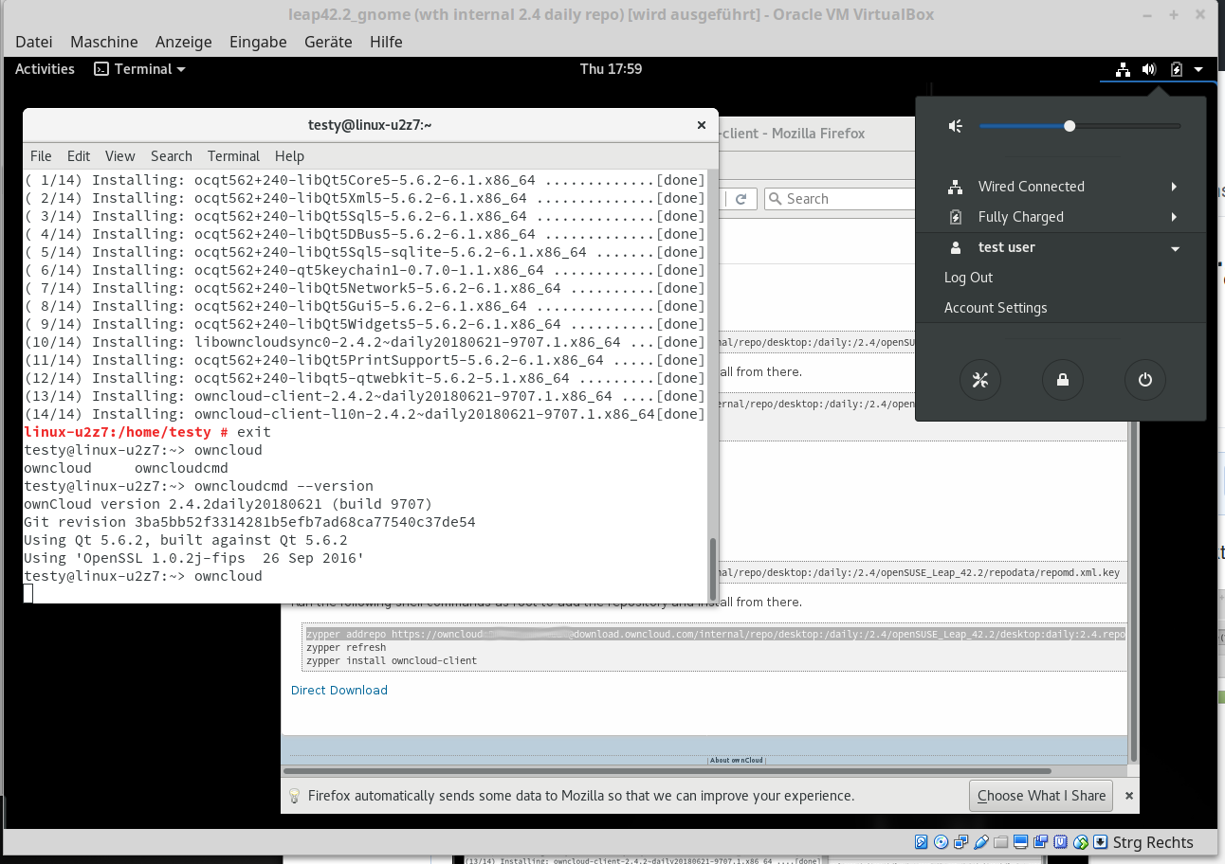
Task: Collapse the test user dropdown
Action: click(1174, 247)
